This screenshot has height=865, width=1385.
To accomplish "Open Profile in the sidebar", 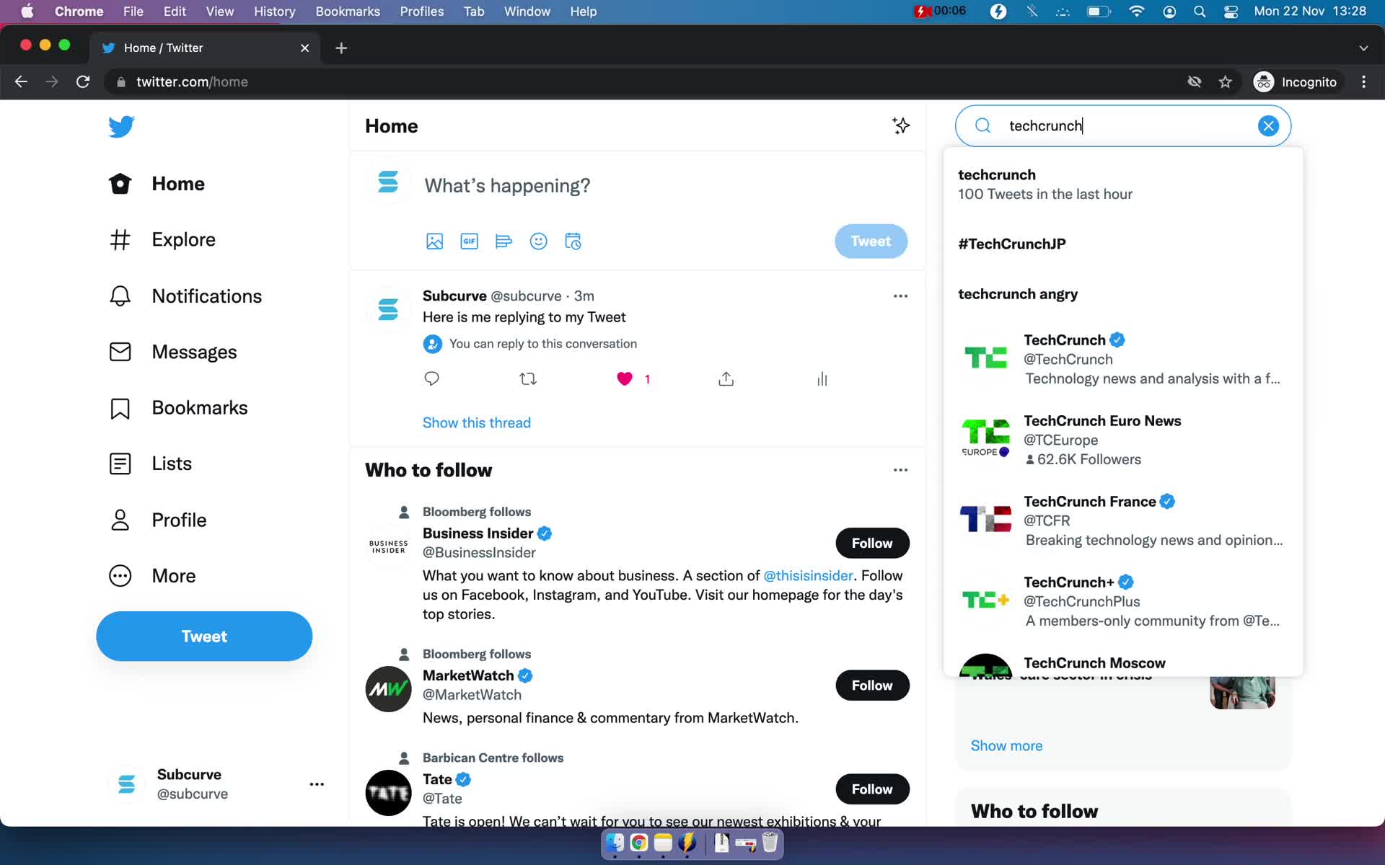I will [x=157, y=520].
